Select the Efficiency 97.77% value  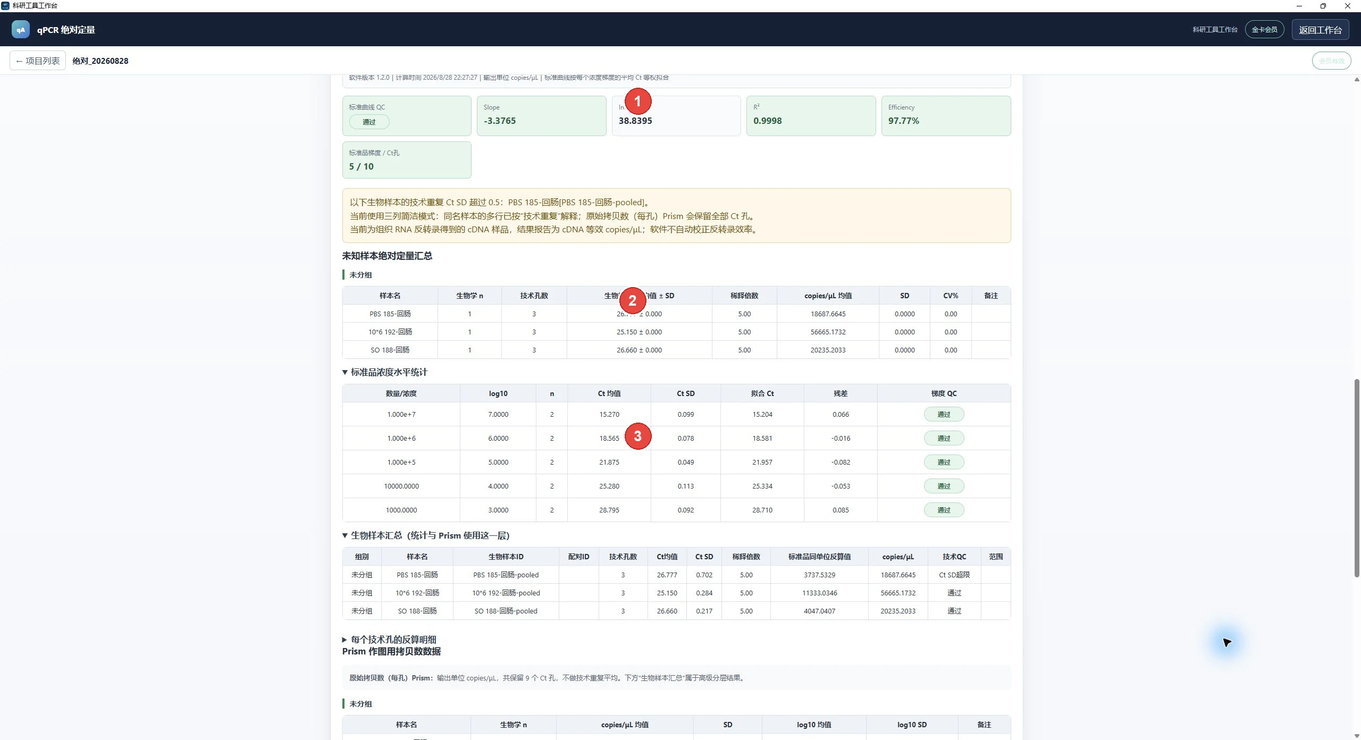coord(903,121)
